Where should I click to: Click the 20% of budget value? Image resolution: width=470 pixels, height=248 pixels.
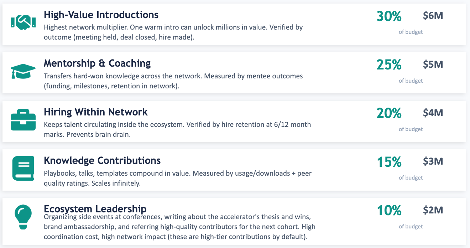tap(389, 113)
